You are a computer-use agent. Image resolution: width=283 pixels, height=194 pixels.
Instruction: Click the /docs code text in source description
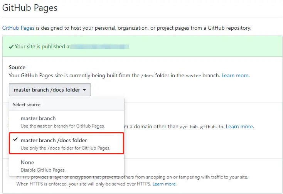click(x=148, y=76)
